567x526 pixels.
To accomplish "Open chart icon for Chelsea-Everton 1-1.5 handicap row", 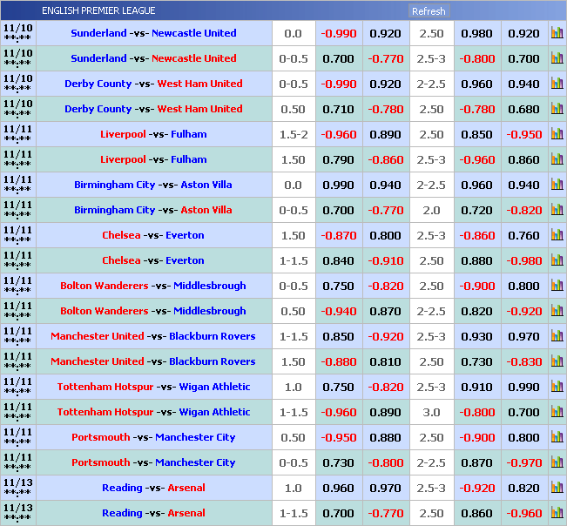I will coord(557,261).
